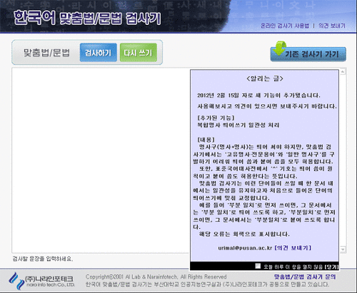Click inside the empty sentence input area
Screen dimensions: 357x293
point(101,160)
